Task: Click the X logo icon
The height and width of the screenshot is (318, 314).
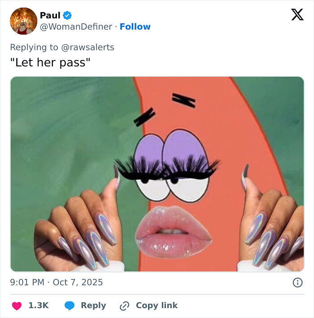Action: [x=297, y=15]
